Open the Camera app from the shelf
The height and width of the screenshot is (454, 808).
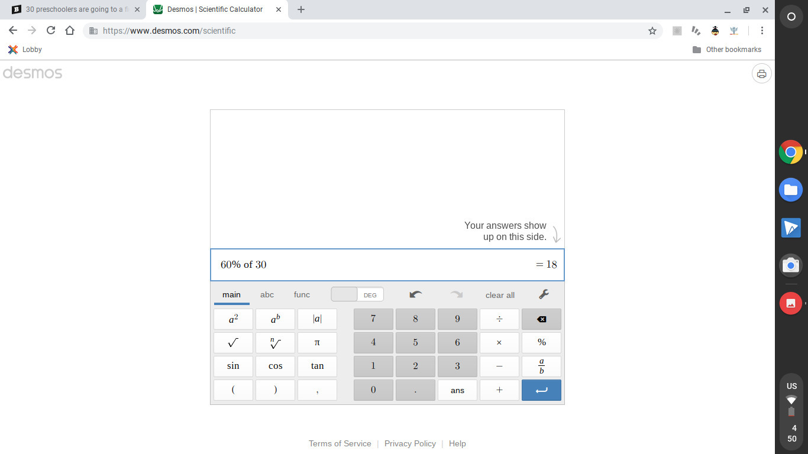(x=791, y=266)
